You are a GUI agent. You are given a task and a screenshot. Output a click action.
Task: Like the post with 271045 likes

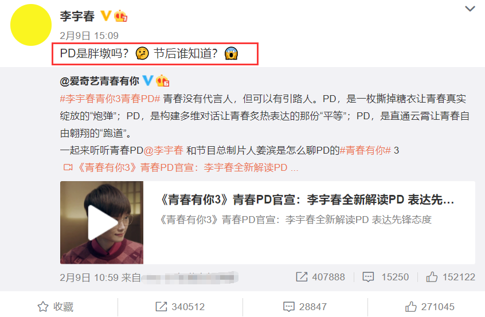(430, 307)
